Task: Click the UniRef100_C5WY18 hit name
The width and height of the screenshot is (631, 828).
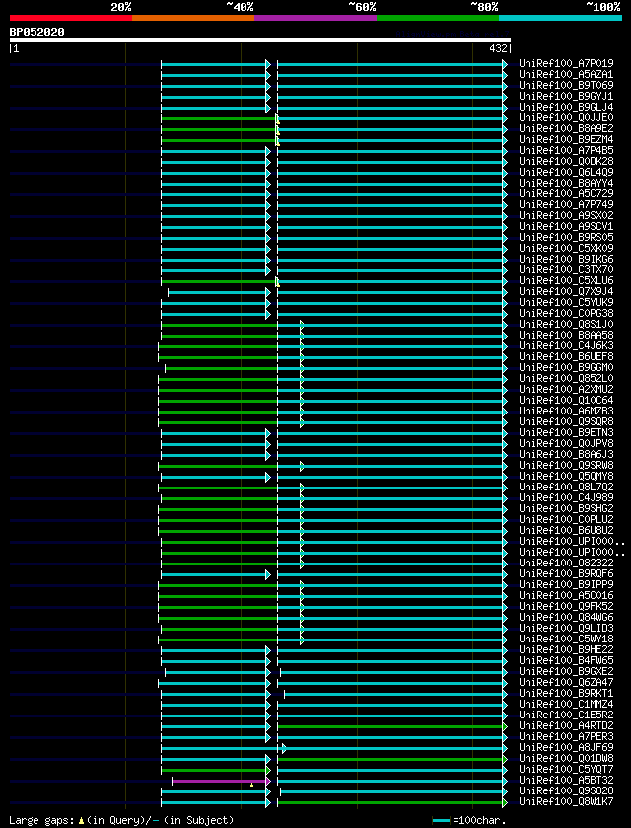Action: pos(566,639)
